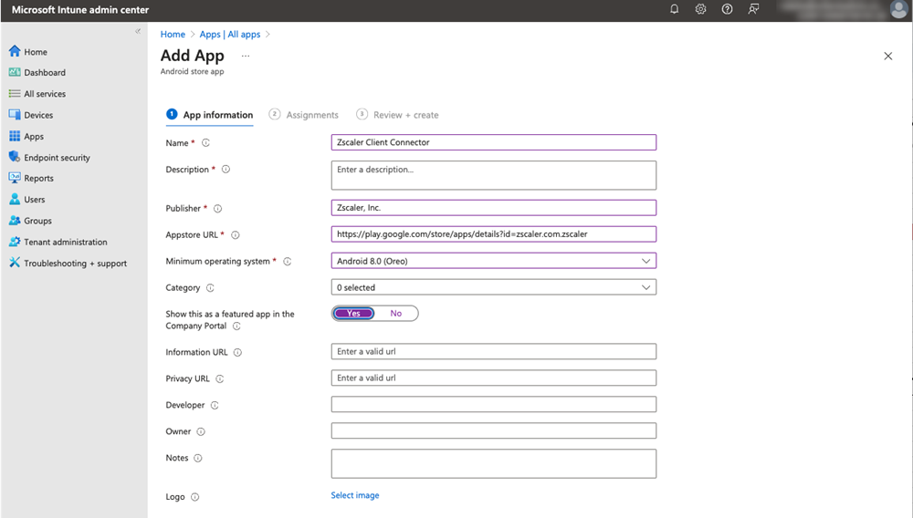Click the info icon next to Owner
The image size is (913, 518).
(x=201, y=431)
